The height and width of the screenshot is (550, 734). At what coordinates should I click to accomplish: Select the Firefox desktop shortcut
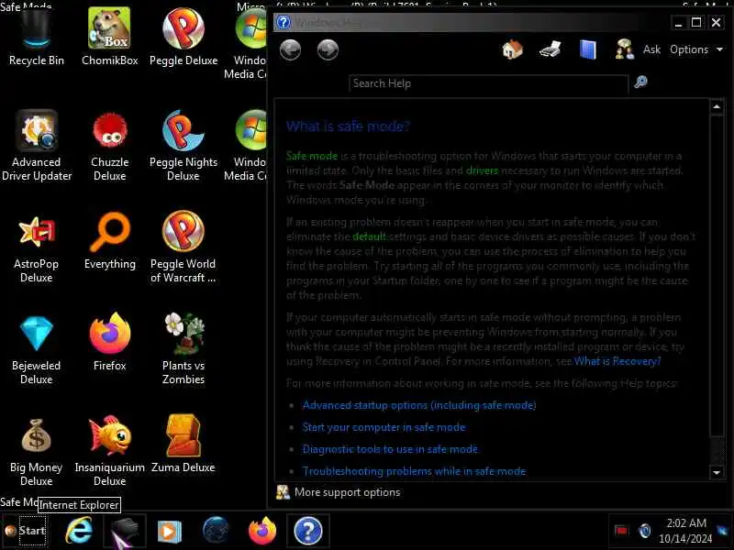[109, 342]
